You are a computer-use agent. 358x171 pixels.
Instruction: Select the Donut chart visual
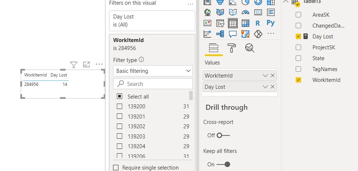click(x=258, y=2)
